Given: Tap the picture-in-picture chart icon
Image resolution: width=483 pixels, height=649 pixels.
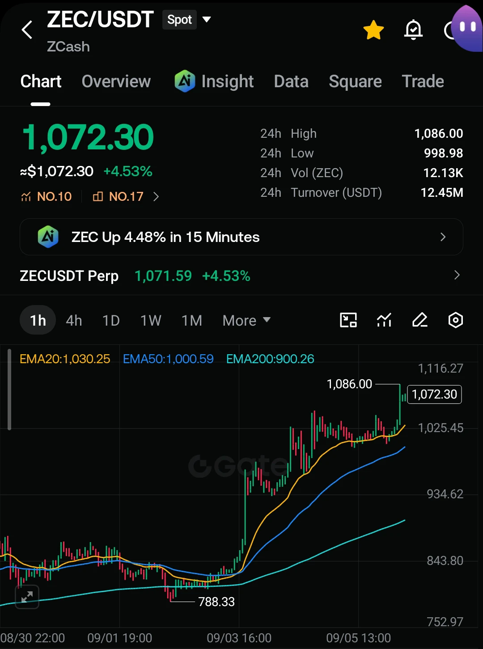Looking at the screenshot, I should click(x=348, y=320).
